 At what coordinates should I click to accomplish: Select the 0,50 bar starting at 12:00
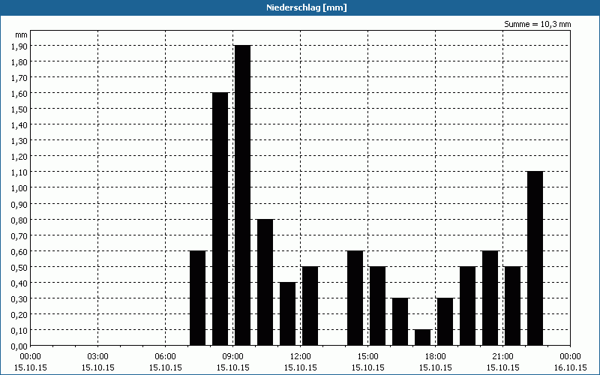click(310, 306)
